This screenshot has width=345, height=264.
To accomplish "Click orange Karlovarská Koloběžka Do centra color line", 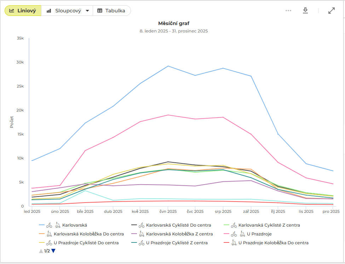I will pos(42,234).
